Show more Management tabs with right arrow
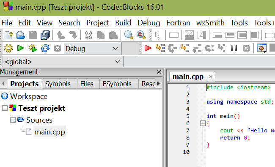The width and height of the screenshot is (275, 167). coord(159,84)
